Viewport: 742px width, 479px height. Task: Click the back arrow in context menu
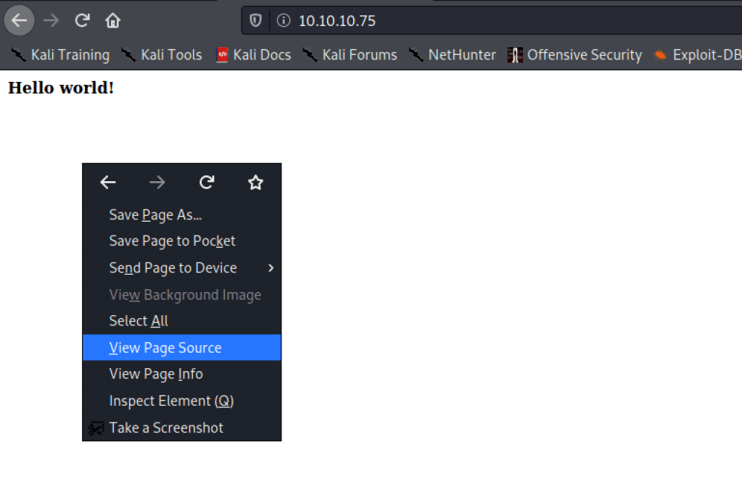pyautogui.click(x=108, y=183)
